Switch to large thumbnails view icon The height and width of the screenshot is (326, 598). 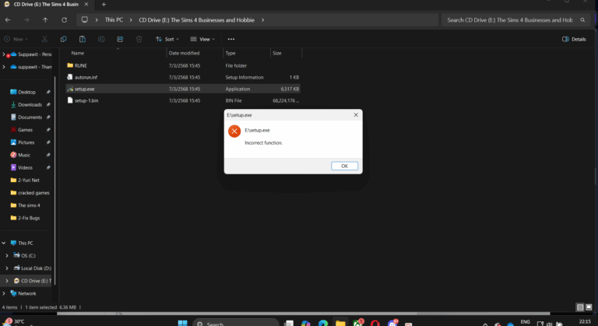(x=589, y=307)
